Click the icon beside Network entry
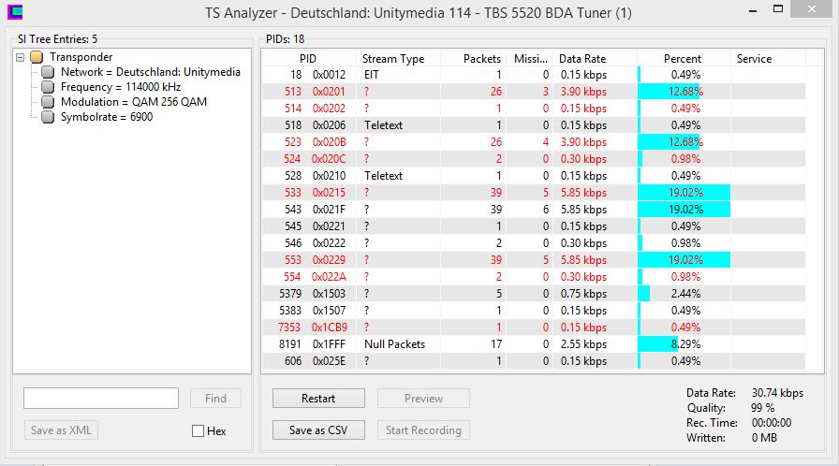The width and height of the screenshot is (839, 466). point(49,72)
